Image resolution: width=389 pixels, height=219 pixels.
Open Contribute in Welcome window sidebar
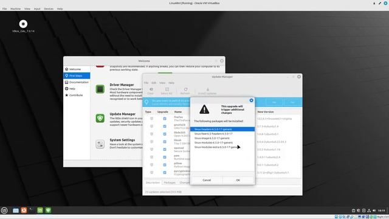coord(77,95)
